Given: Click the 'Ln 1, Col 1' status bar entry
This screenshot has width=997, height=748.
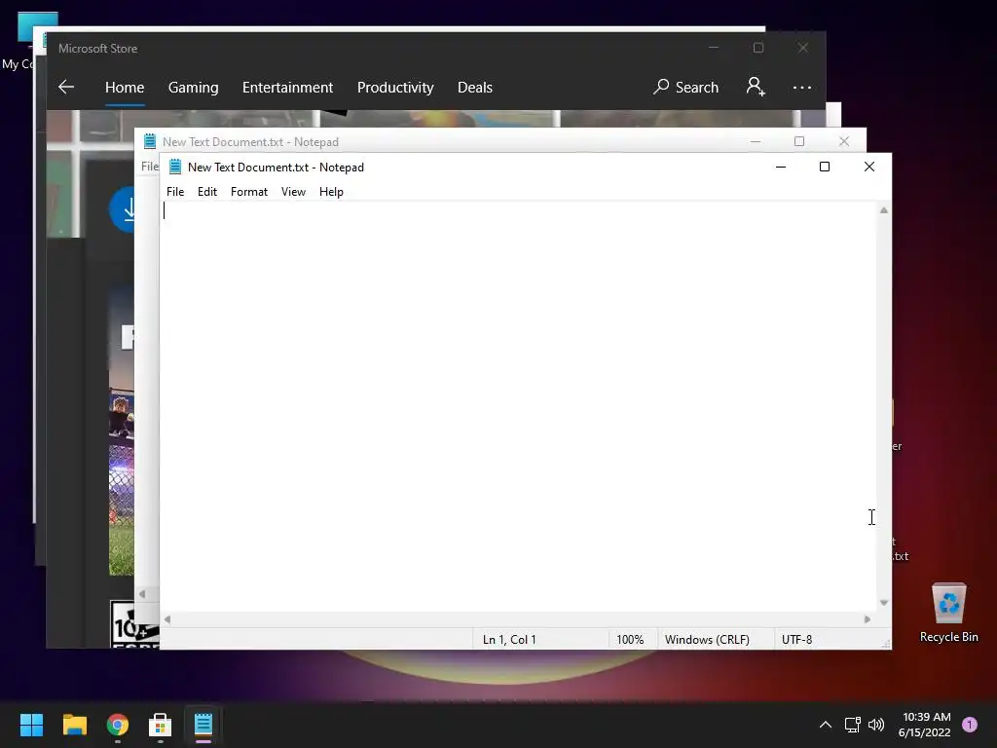Looking at the screenshot, I should 509,639.
